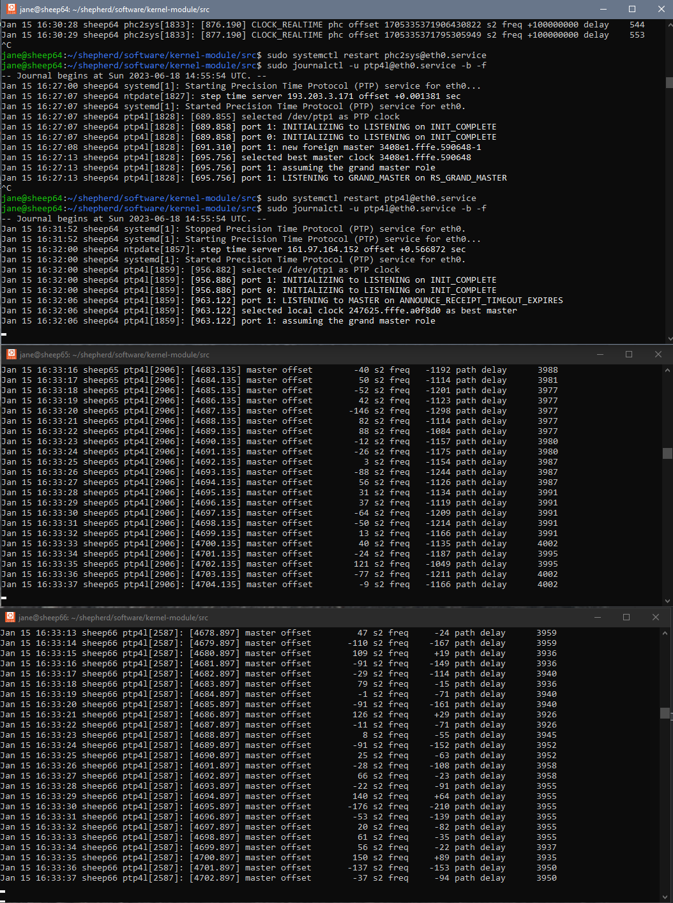Click path delay value 3988 in sheep65 window
This screenshot has width=673, height=903.
(548, 370)
